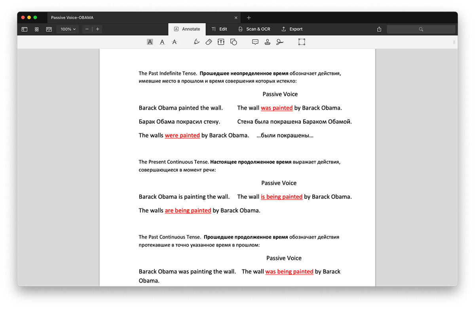Select the underline text tool
The width and height of the screenshot is (475, 309).
[x=162, y=42]
